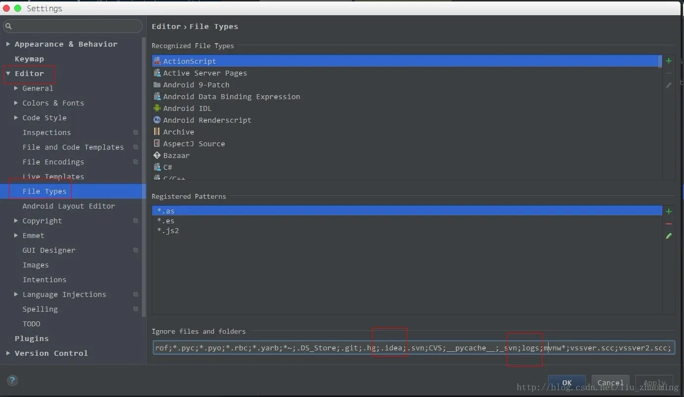
Task: Click the red remove icon for Registered Patterns
Action: tap(668, 224)
